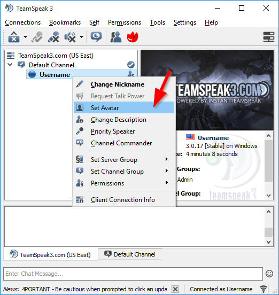Expand the Set Channel Group submenu
The image size is (279, 295).
tap(123, 172)
